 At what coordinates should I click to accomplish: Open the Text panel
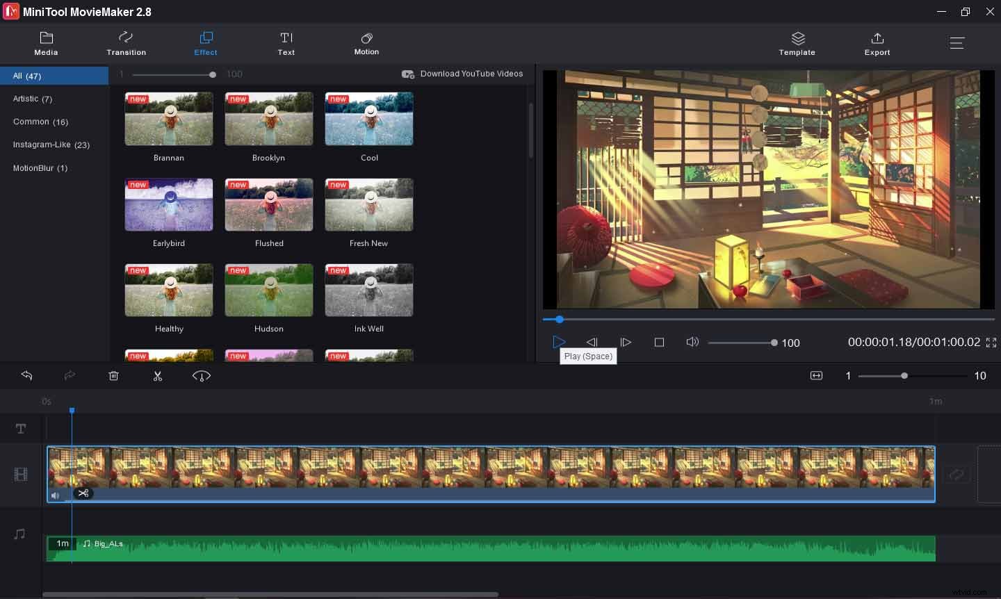(x=286, y=43)
